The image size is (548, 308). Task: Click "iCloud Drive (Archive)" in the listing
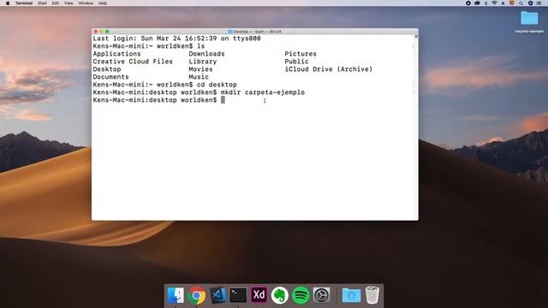(x=329, y=69)
